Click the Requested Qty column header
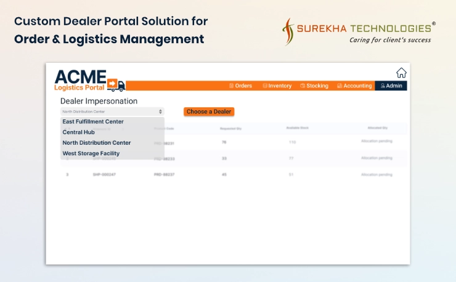The image size is (456, 282). pyautogui.click(x=230, y=129)
